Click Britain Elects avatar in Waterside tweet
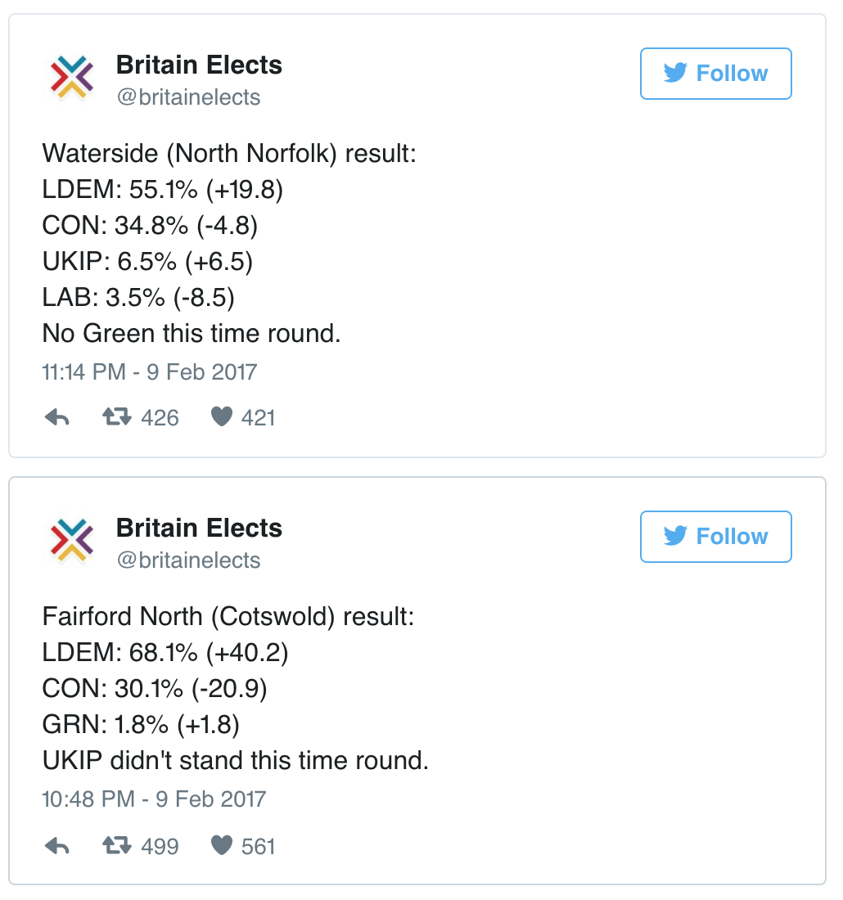 coord(72,79)
